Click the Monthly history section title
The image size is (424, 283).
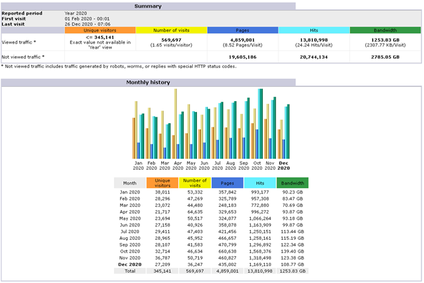(x=148, y=82)
